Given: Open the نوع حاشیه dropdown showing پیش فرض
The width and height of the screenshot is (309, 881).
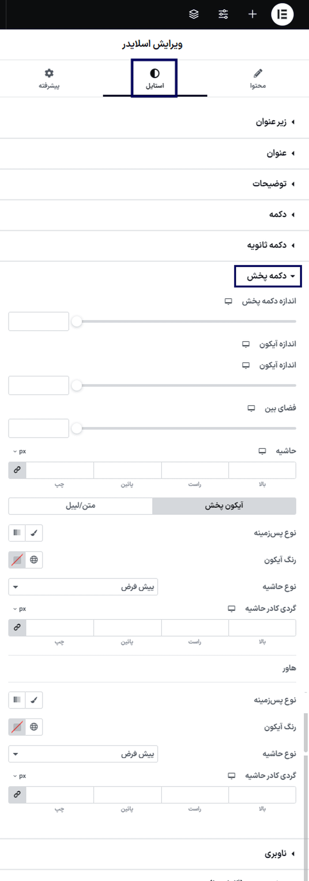Looking at the screenshot, I should pyautogui.click(x=83, y=587).
